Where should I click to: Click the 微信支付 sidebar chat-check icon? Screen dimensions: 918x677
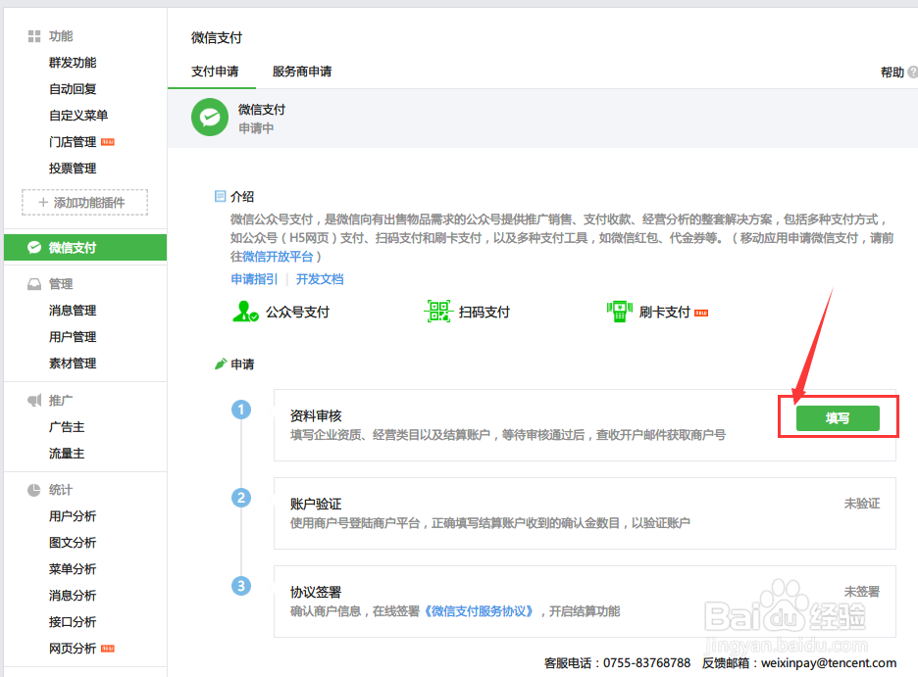click(34, 247)
